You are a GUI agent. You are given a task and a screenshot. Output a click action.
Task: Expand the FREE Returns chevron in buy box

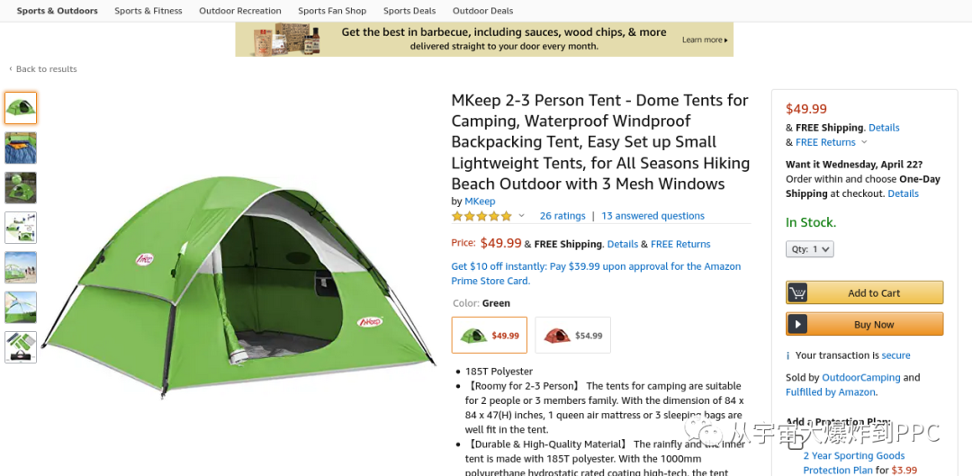coord(864,142)
